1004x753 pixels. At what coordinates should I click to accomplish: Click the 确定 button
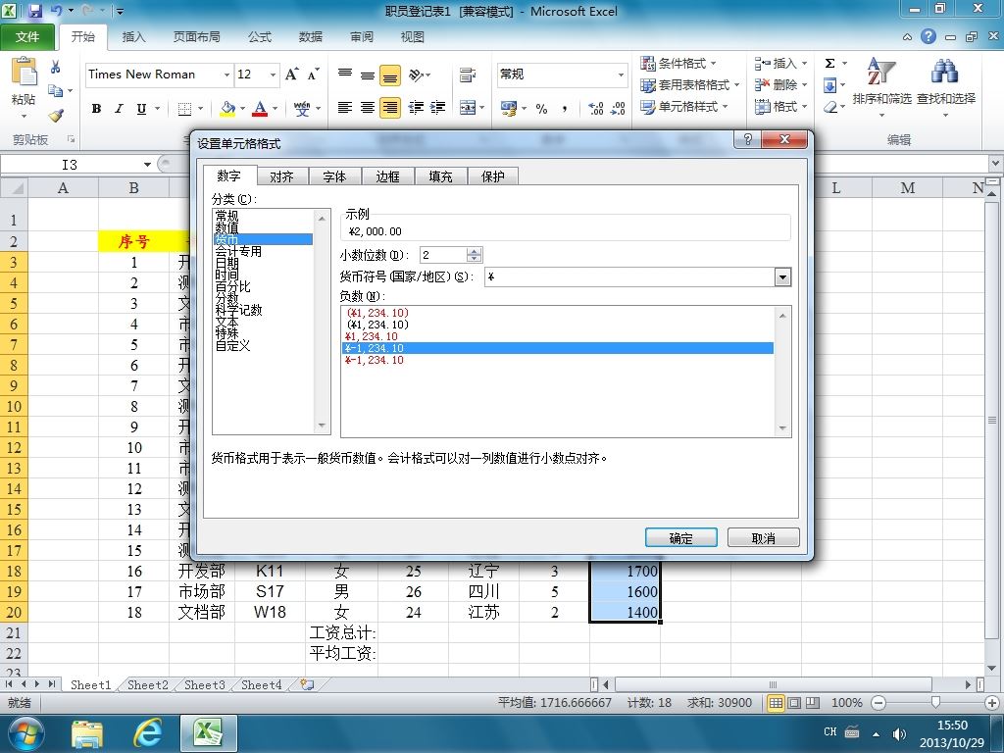680,538
